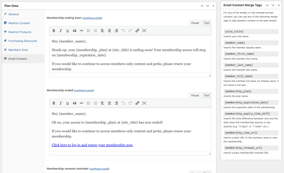Select the {member_full_name} merge tag
284x173 pixels.
click(x=251, y=76)
